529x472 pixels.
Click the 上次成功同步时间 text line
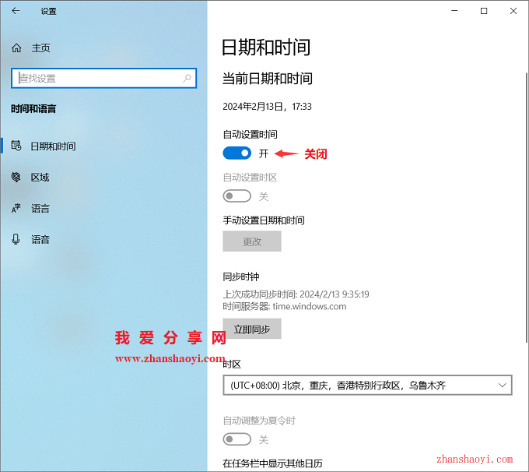[x=296, y=294]
